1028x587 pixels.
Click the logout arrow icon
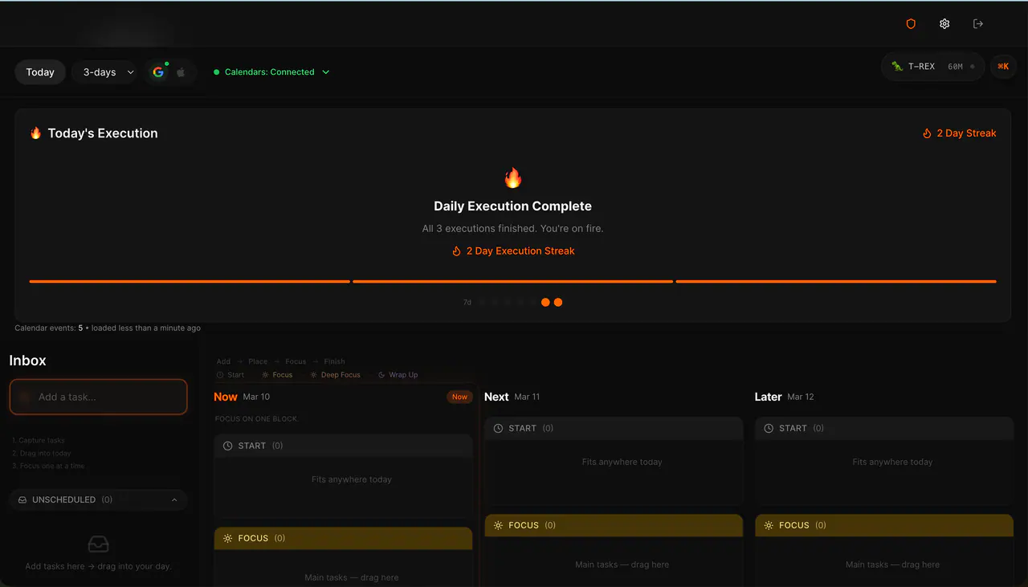coord(978,24)
